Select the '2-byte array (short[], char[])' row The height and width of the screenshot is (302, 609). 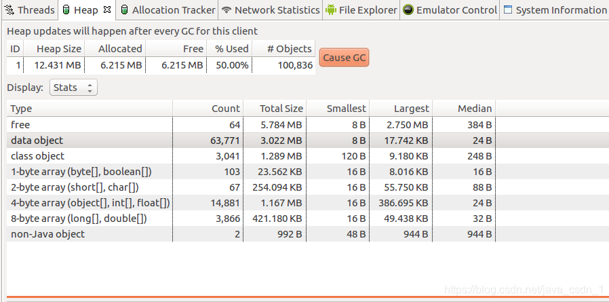click(x=308, y=187)
